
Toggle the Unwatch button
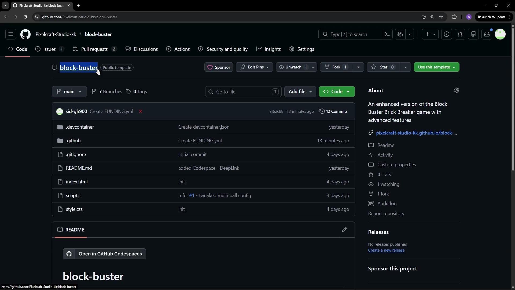292,67
